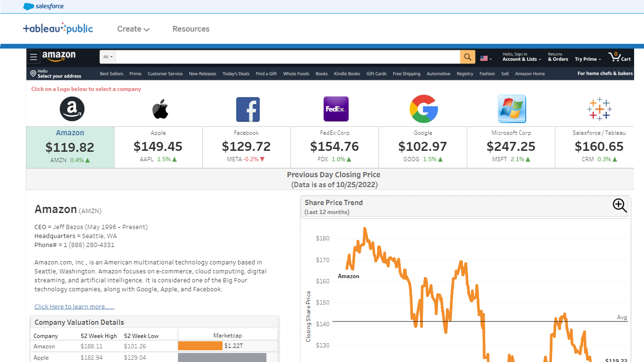This screenshot has width=644, height=362.
Task: Open New Releases nav item
Action: [203, 74]
